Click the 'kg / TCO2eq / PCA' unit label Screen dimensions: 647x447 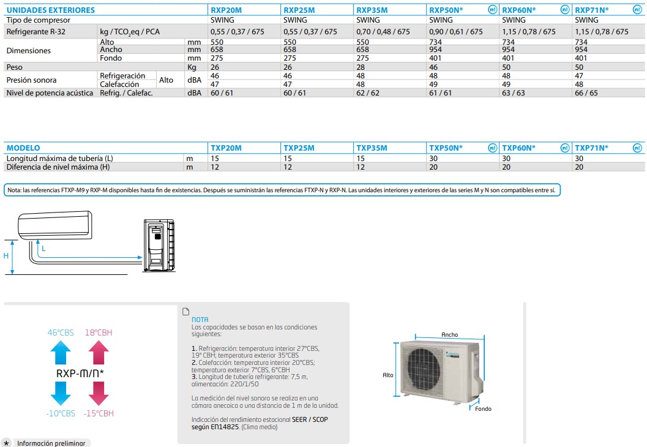coord(130,32)
